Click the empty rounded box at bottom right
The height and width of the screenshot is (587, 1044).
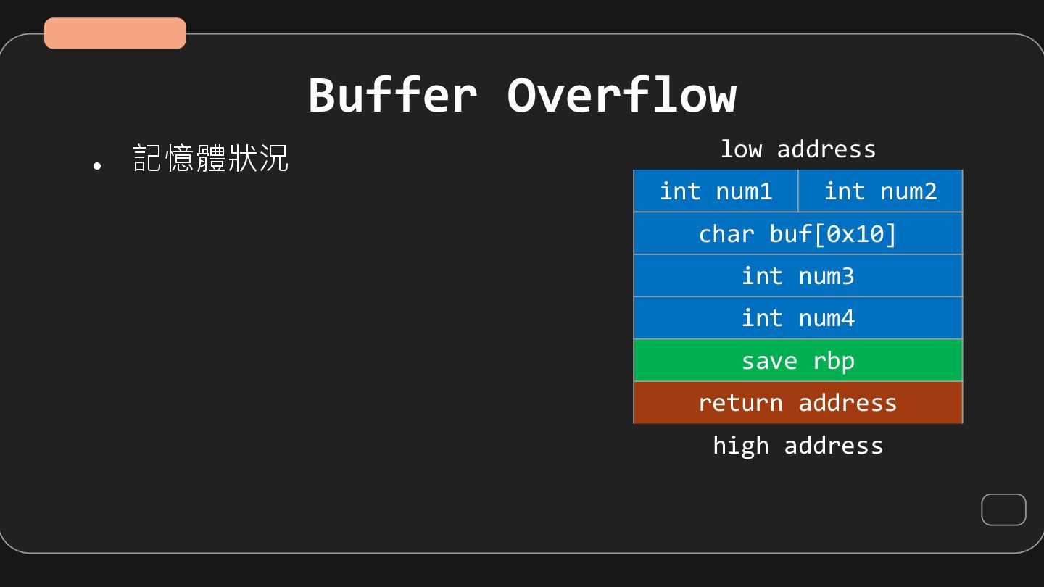tap(1003, 509)
